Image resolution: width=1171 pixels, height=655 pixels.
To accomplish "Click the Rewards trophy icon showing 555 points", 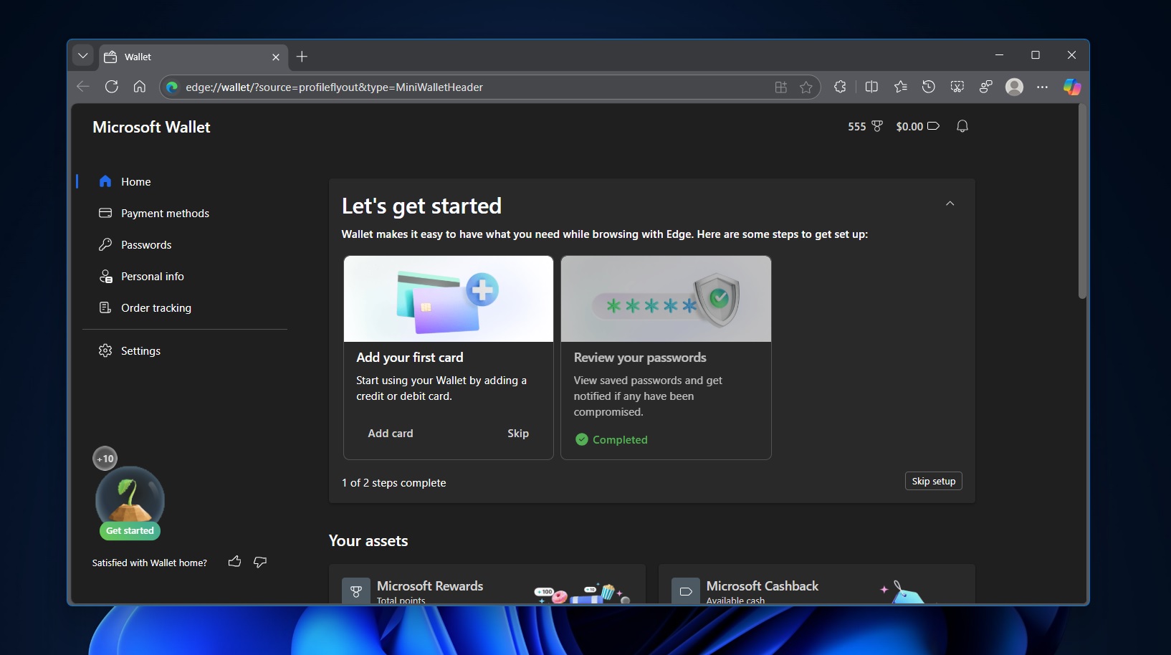I will coord(877,126).
